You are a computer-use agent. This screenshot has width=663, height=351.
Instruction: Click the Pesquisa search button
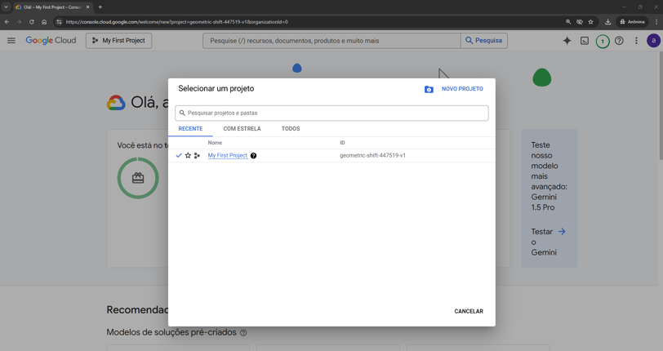point(483,41)
